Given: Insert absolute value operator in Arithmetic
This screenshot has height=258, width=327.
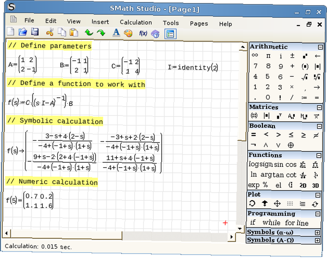Looking at the screenshot, I should (x=318, y=66).
